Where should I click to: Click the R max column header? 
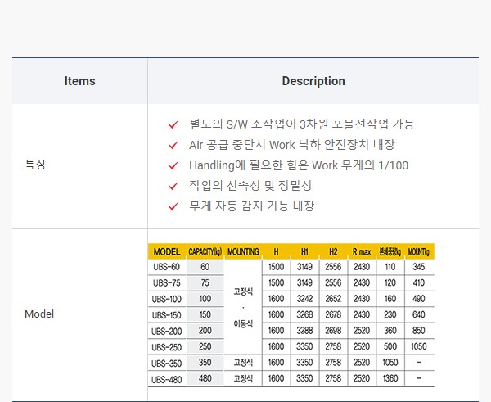click(361, 251)
